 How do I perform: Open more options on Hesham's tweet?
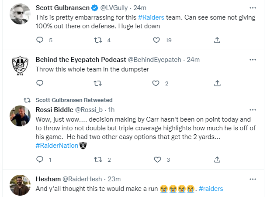click(253, 179)
